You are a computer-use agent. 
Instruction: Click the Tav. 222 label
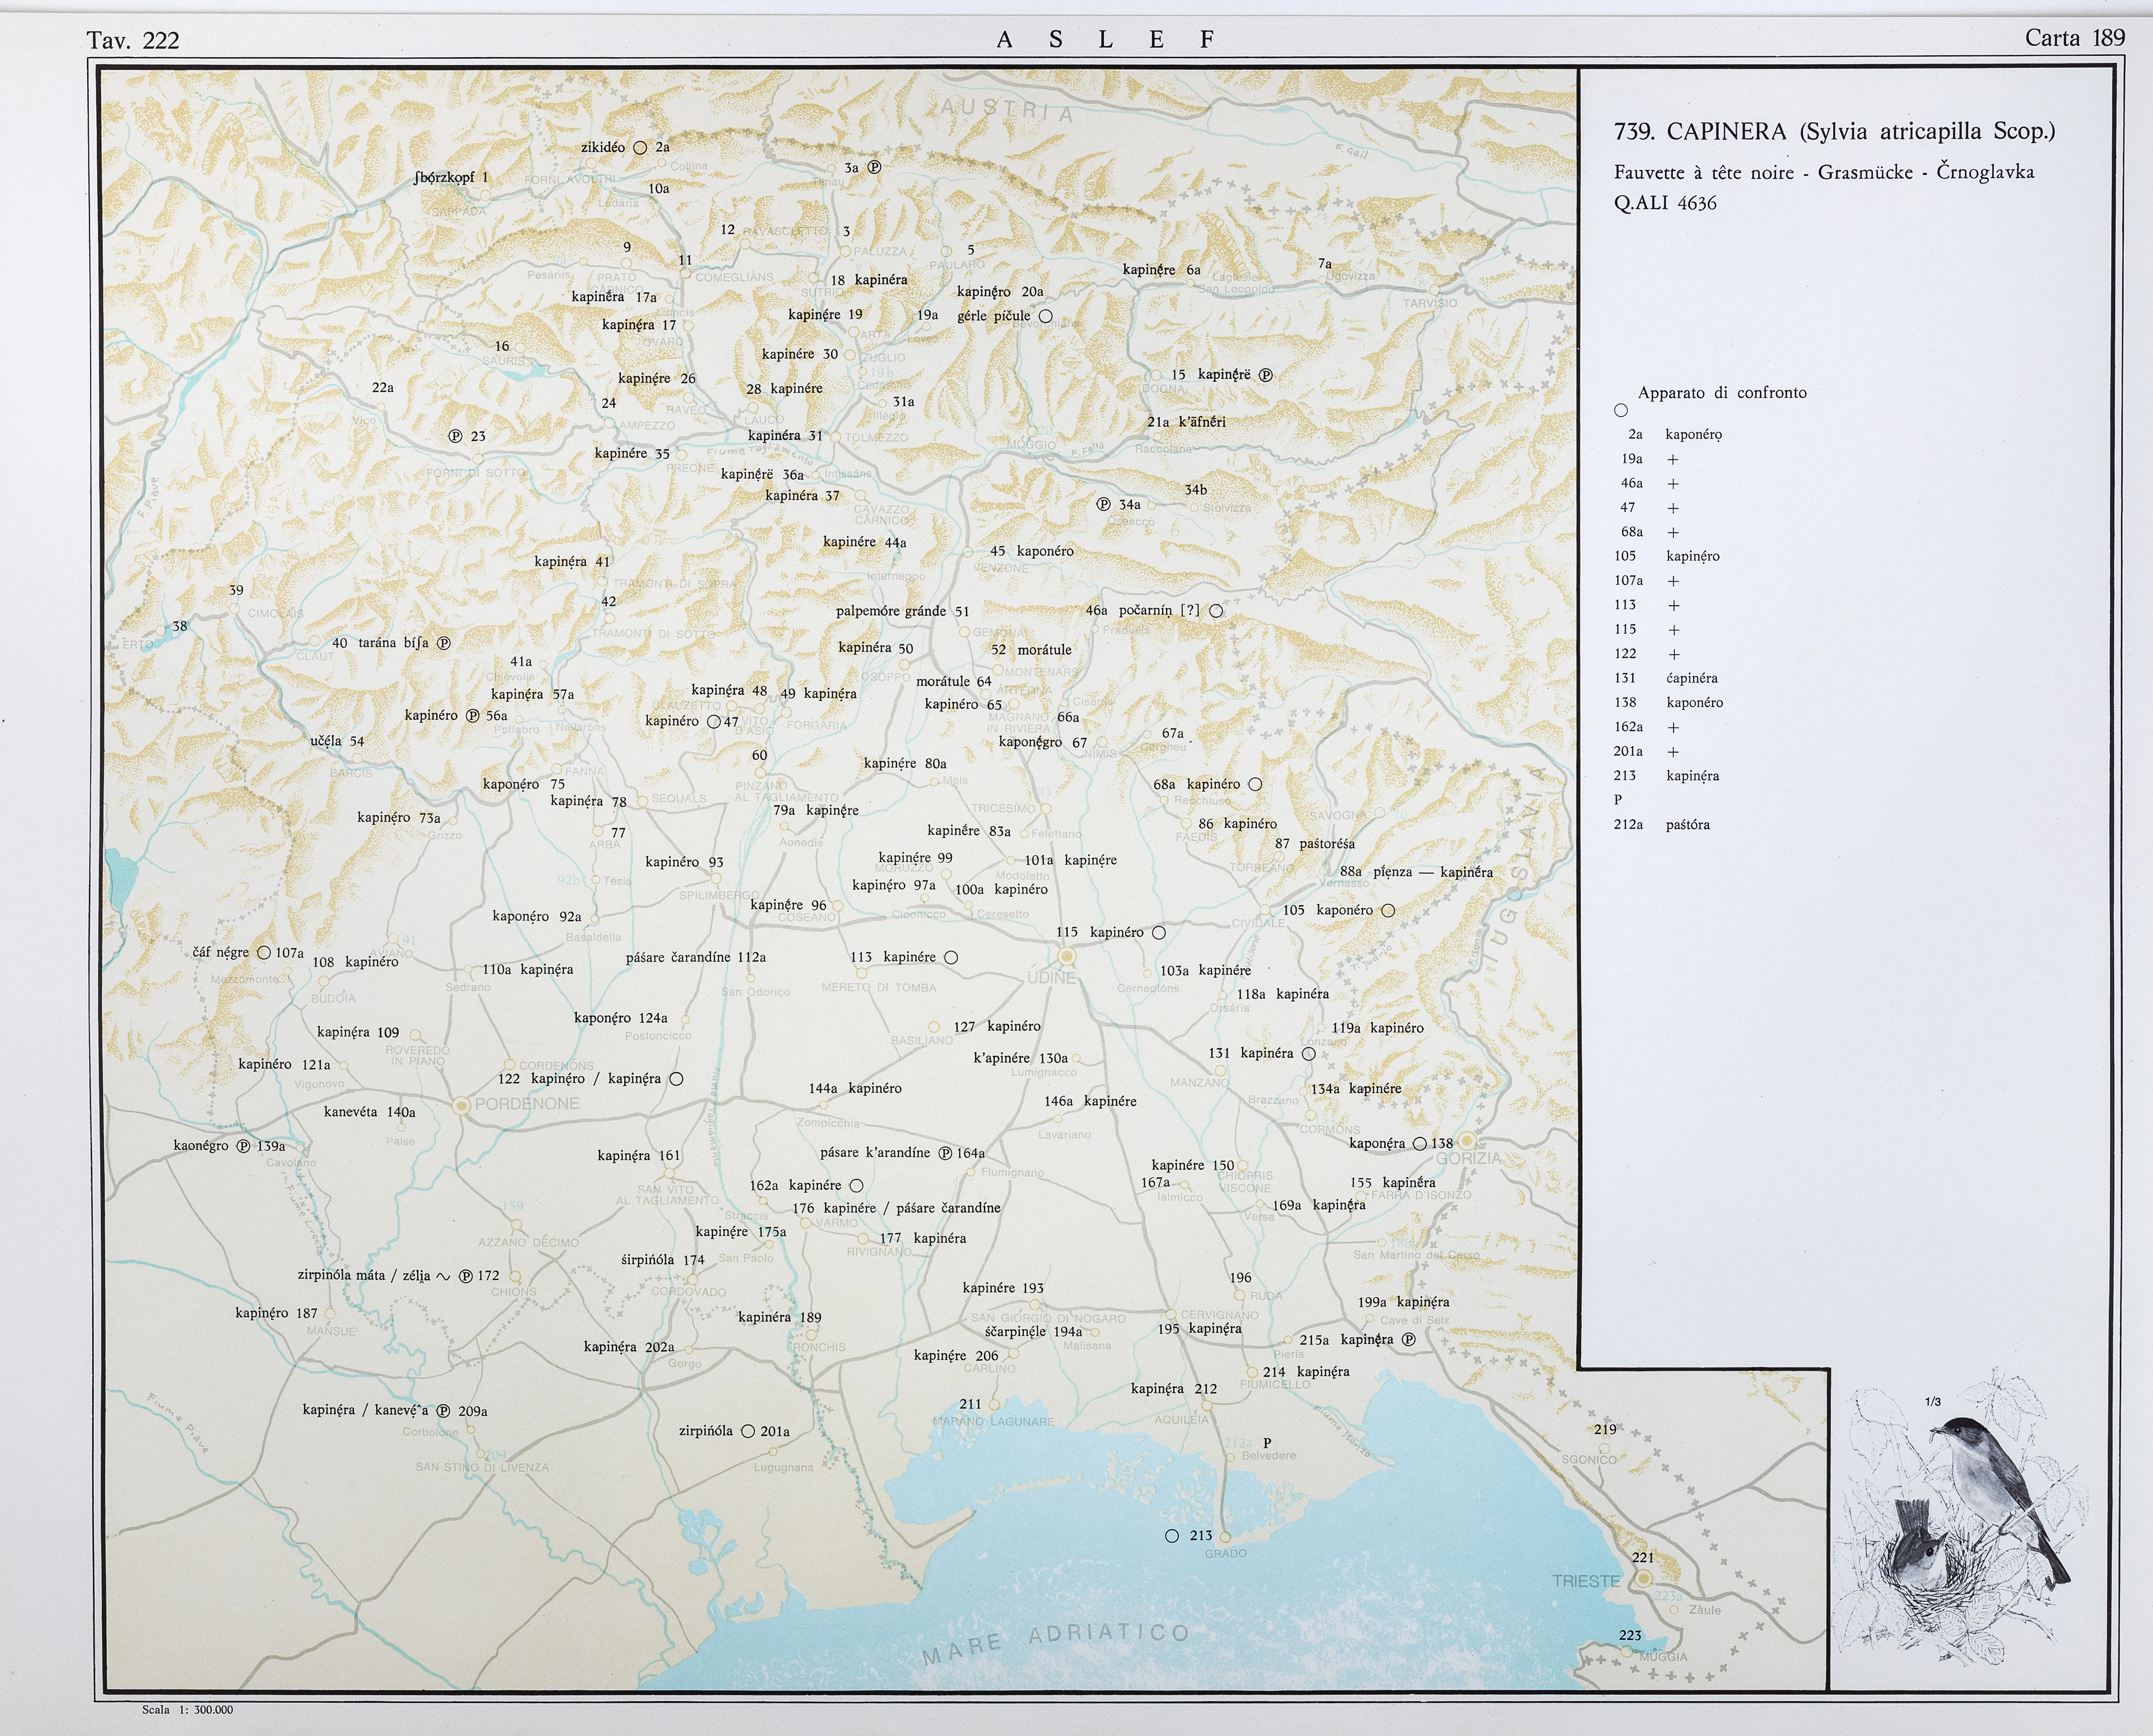pos(133,40)
